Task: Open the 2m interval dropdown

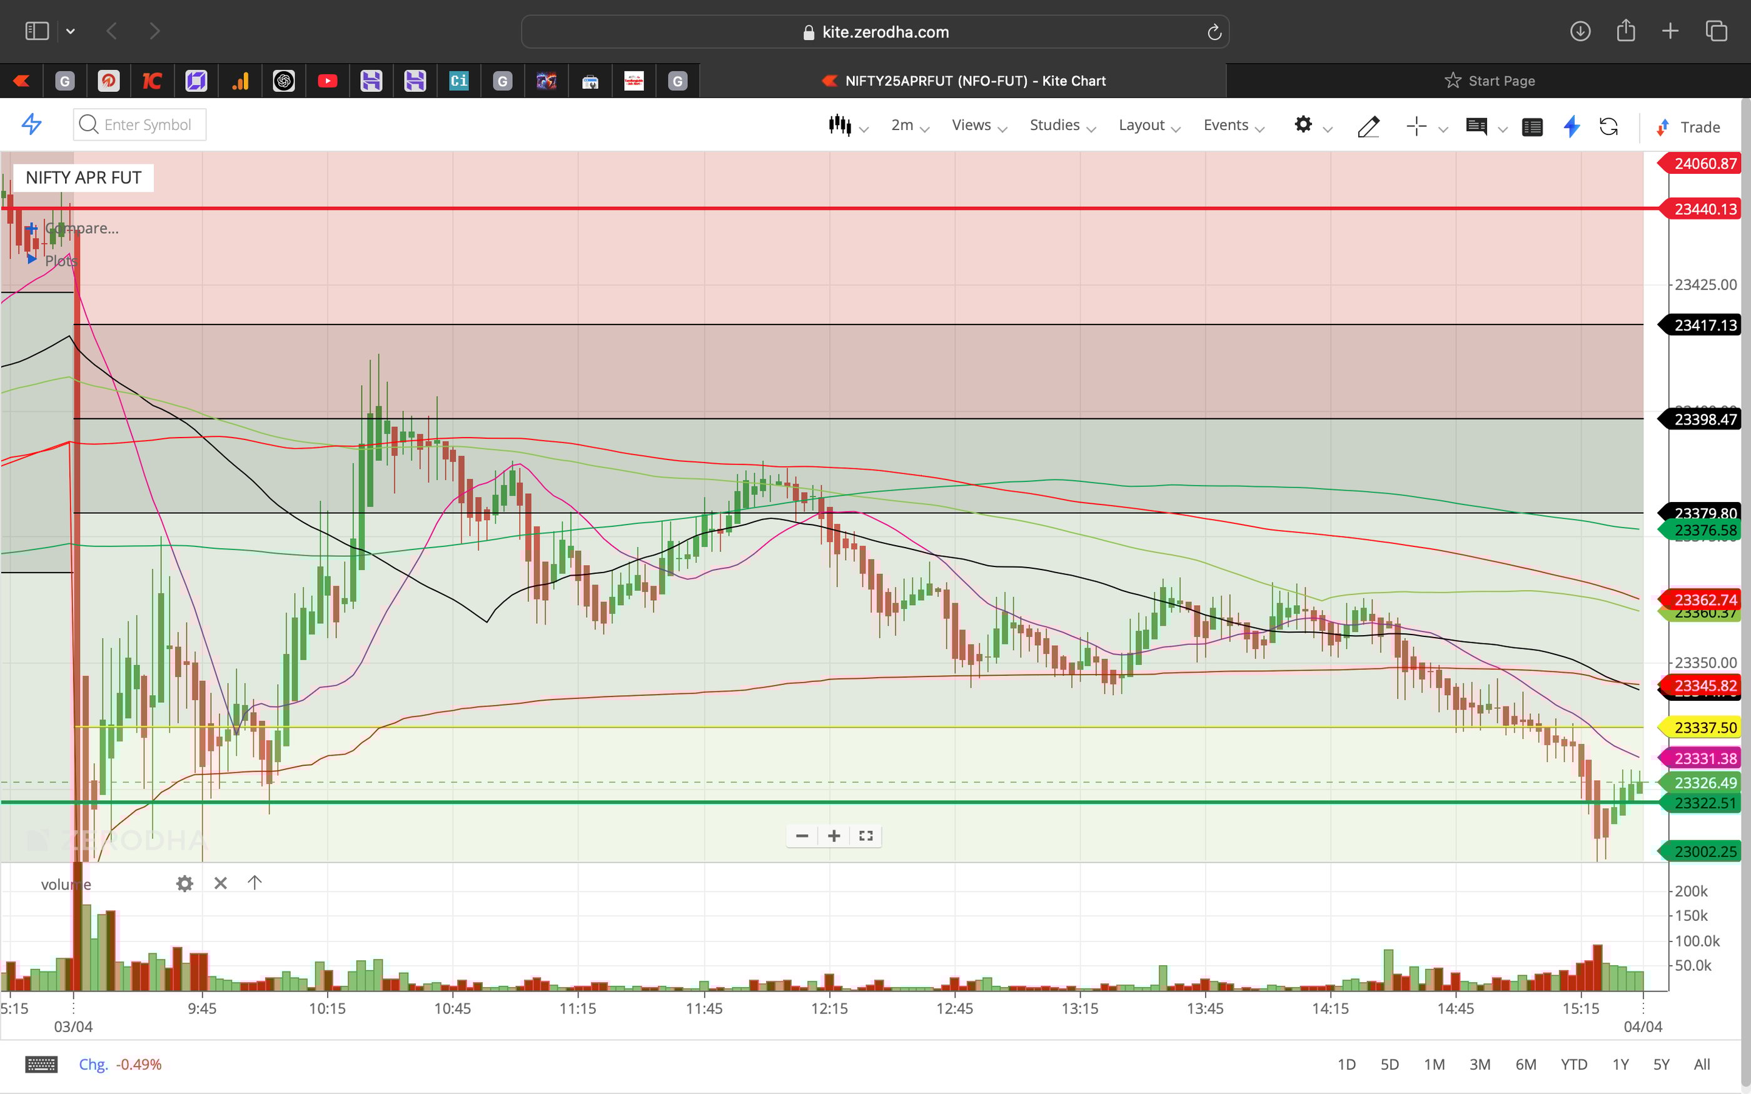Action: pos(908,124)
